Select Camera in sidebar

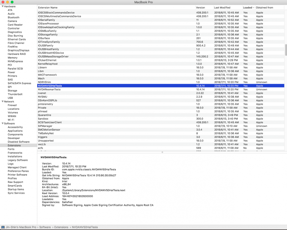(12, 21)
